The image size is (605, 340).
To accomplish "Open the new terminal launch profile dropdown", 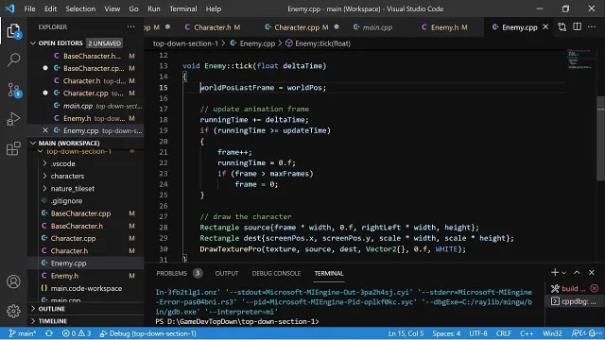I will click(563, 273).
